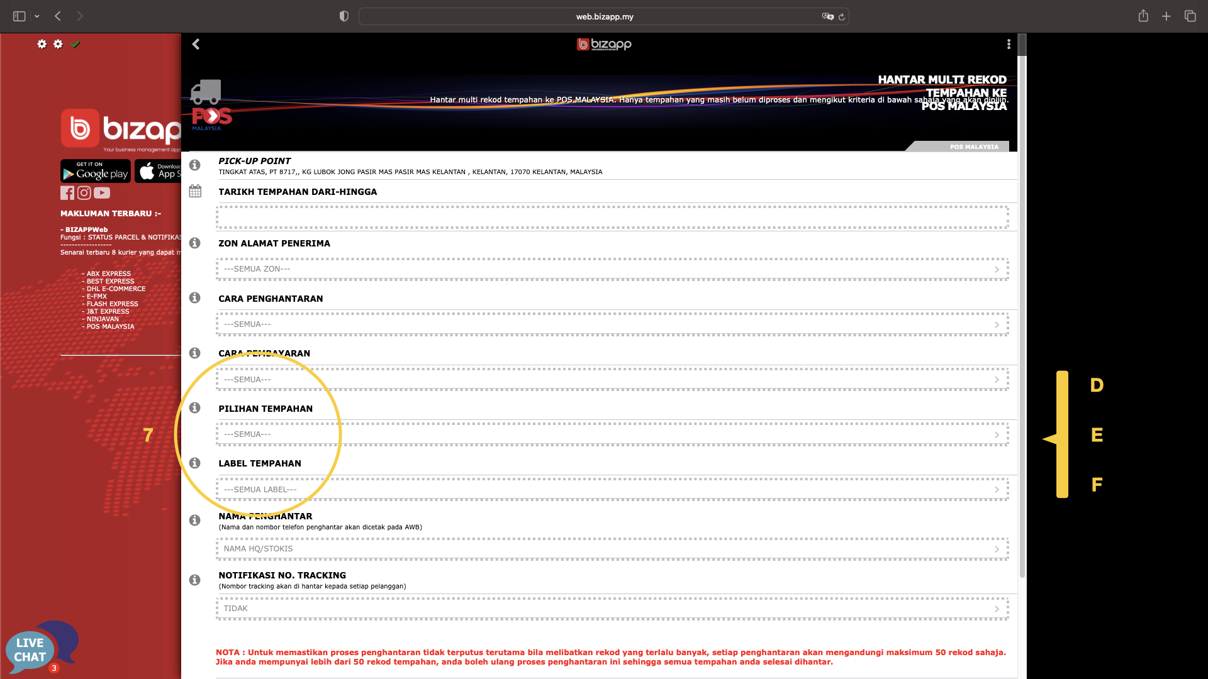Click POS MALAYSIA in sidebar courier list
This screenshot has height=679, width=1208.
coord(111,327)
